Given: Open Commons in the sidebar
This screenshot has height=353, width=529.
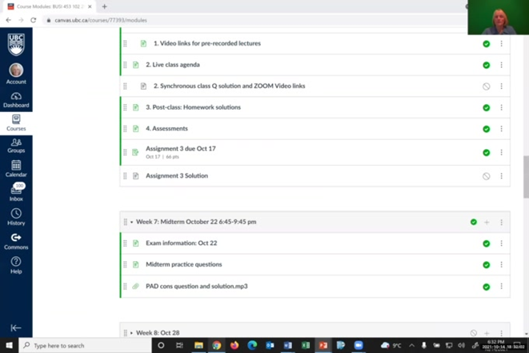Looking at the screenshot, I should click(16, 241).
